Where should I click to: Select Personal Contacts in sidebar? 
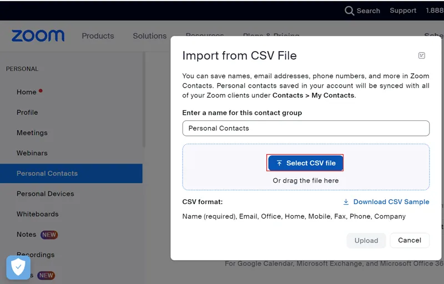click(x=71, y=174)
